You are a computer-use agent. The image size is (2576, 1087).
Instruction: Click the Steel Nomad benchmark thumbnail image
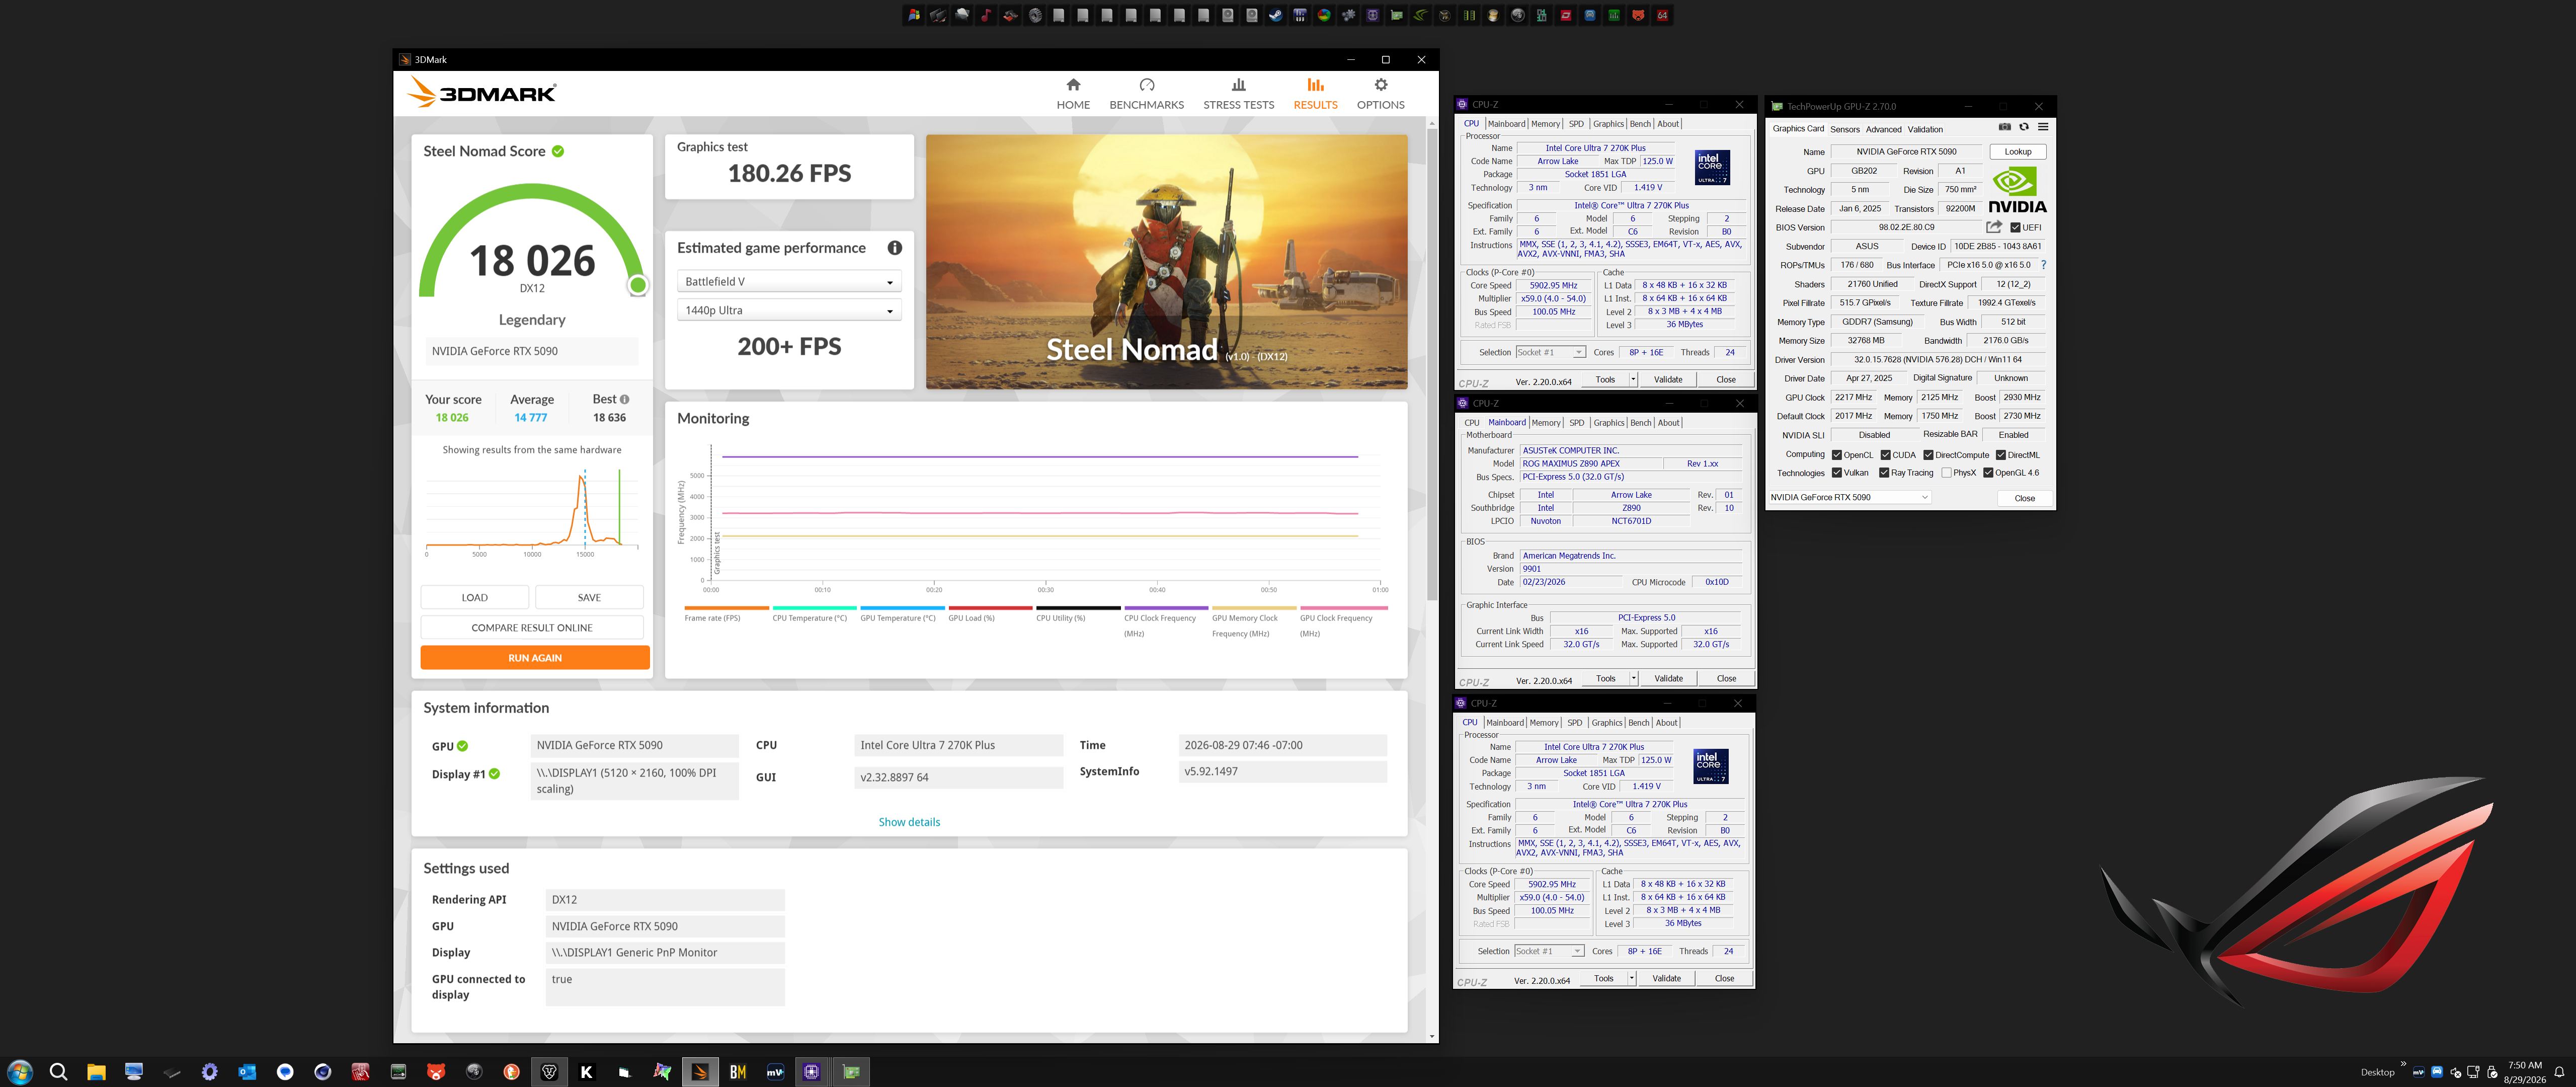pos(1166,262)
